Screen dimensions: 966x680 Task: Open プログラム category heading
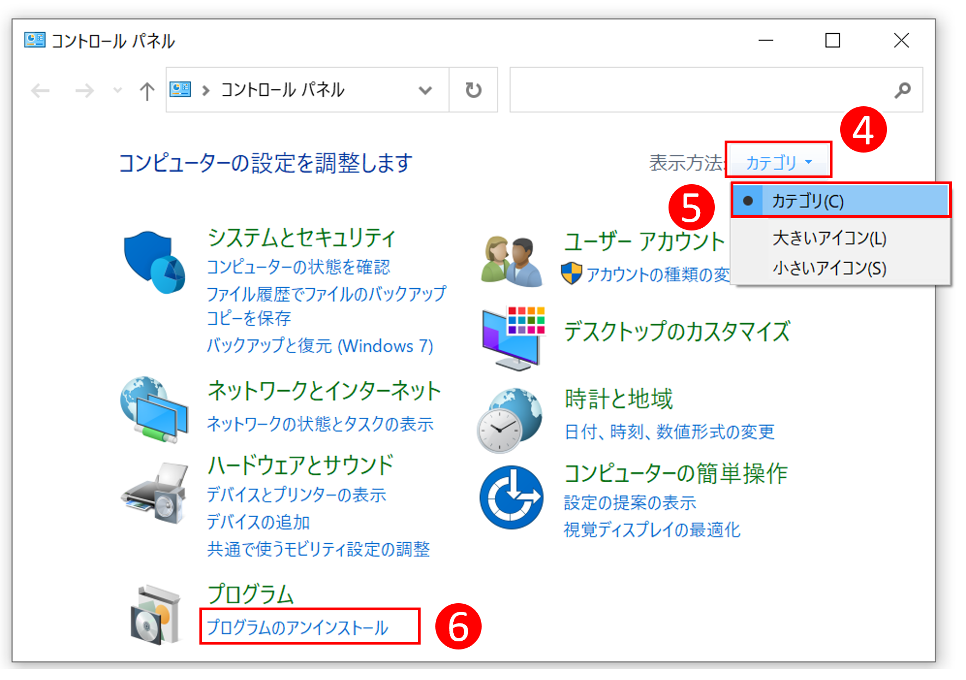click(251, 594)
